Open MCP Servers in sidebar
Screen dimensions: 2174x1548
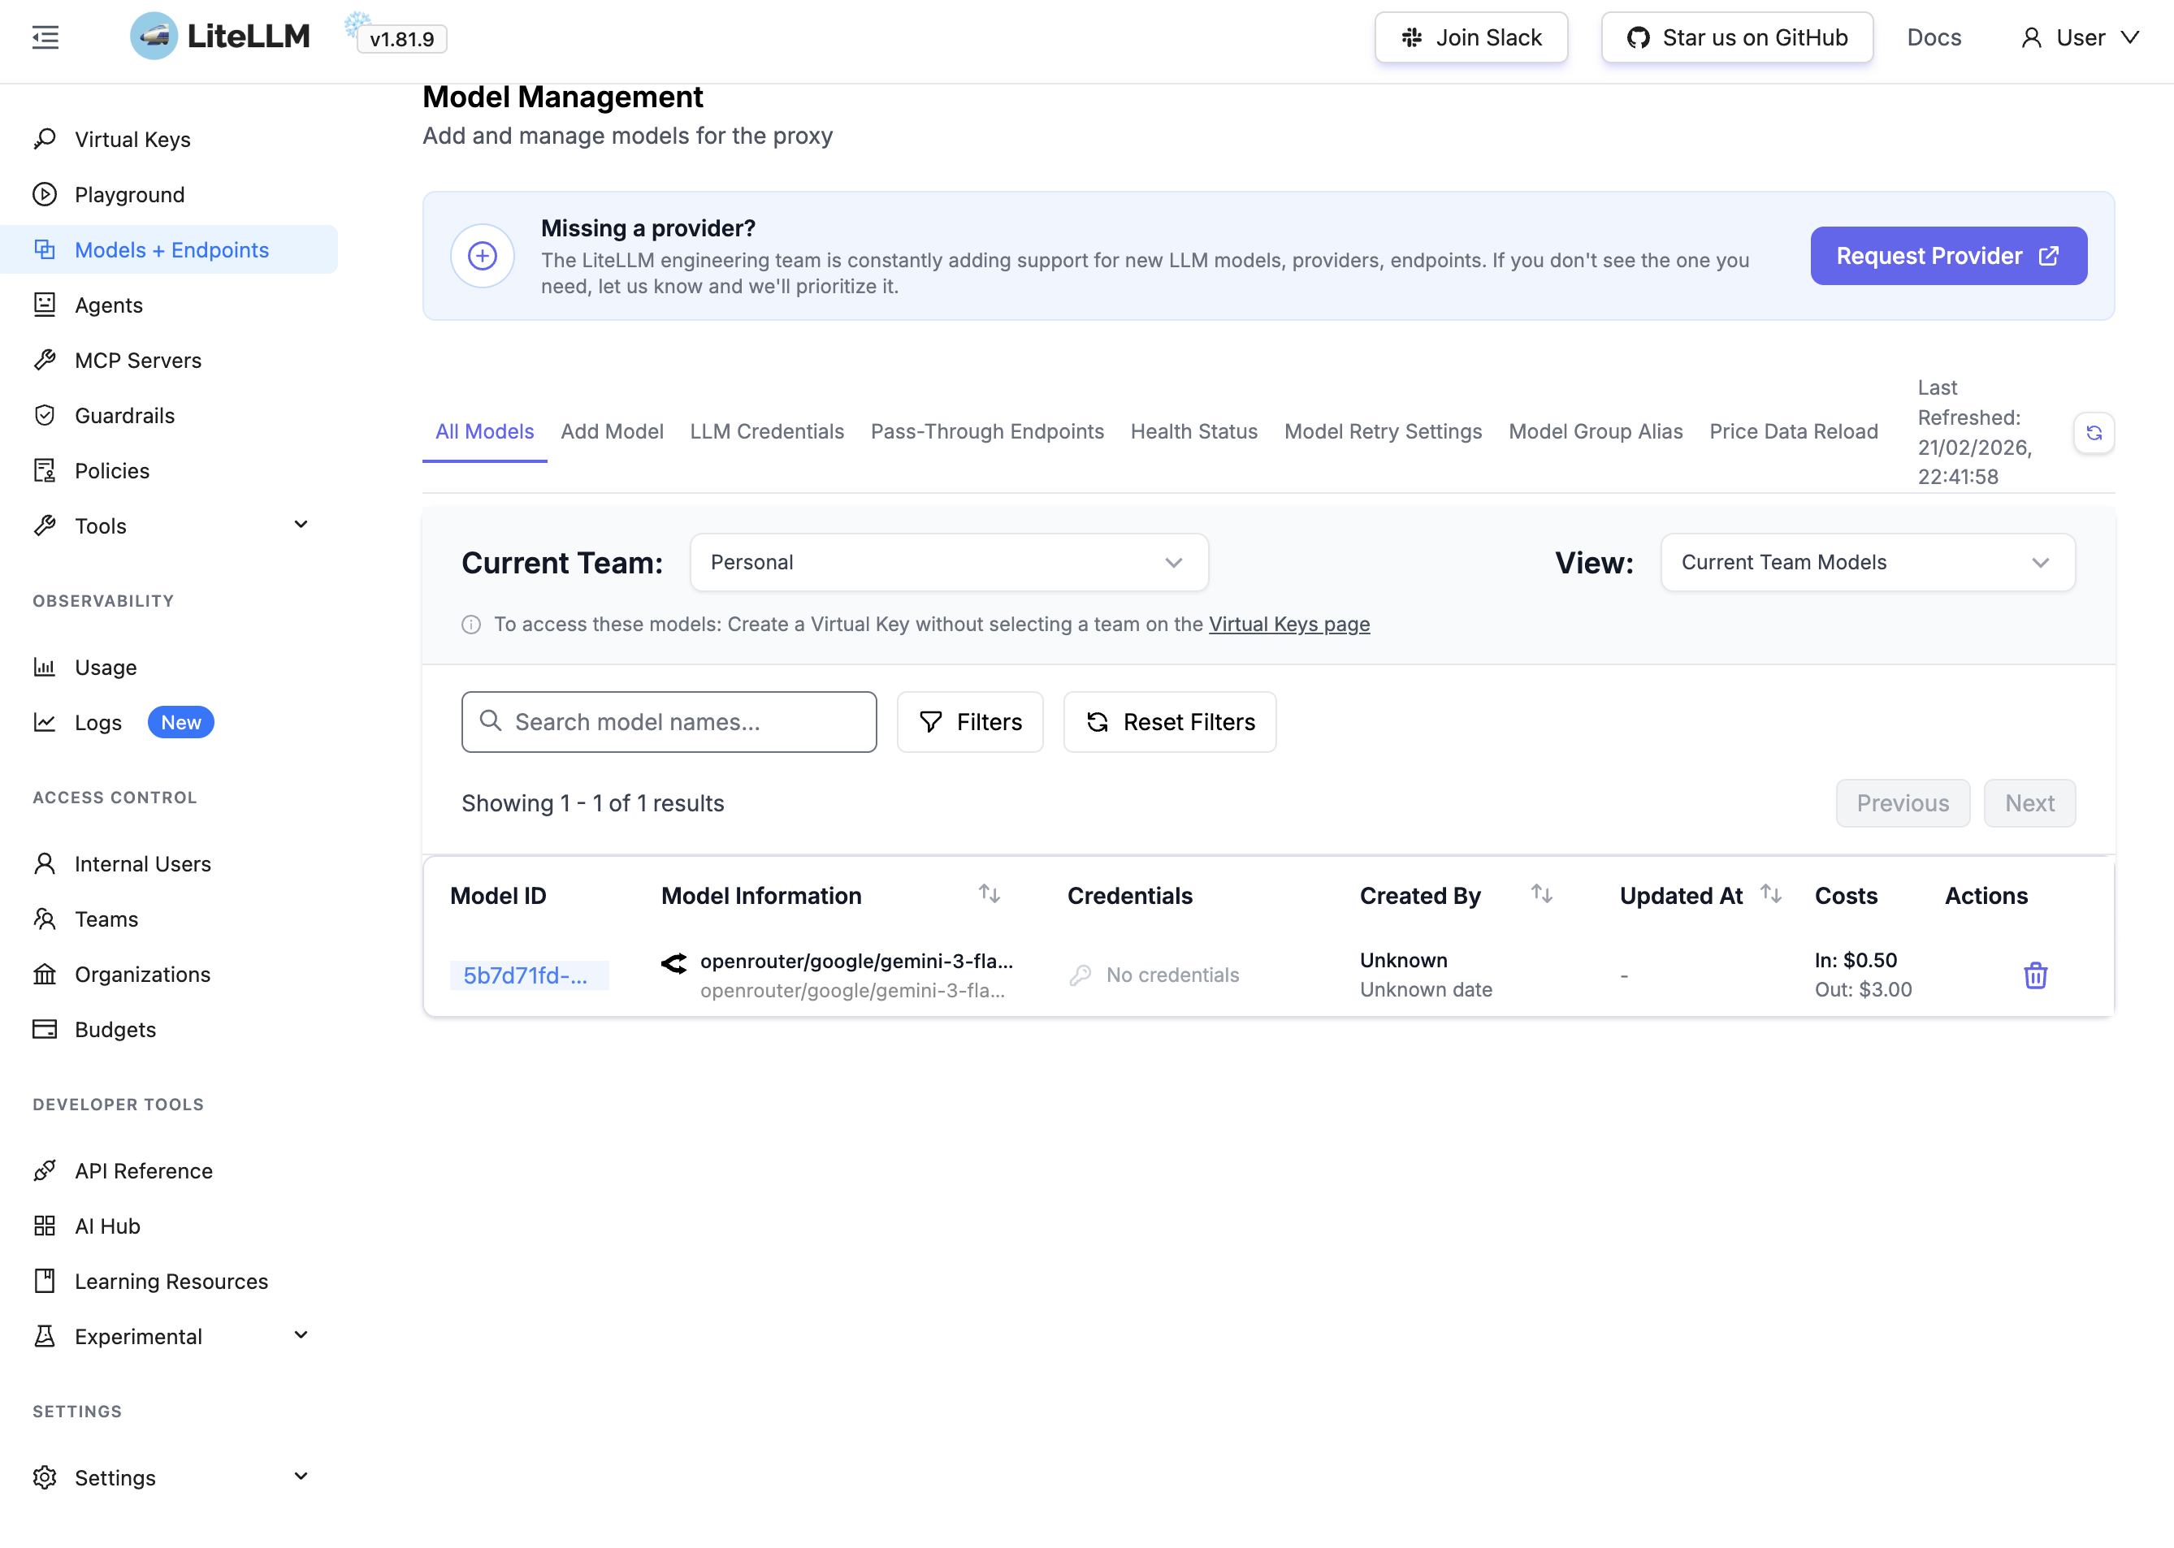pyautogui.click(x=137, y=361)
